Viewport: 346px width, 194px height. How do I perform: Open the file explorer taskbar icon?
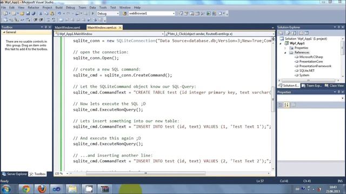pyautogui.click(x=72, y=189)
